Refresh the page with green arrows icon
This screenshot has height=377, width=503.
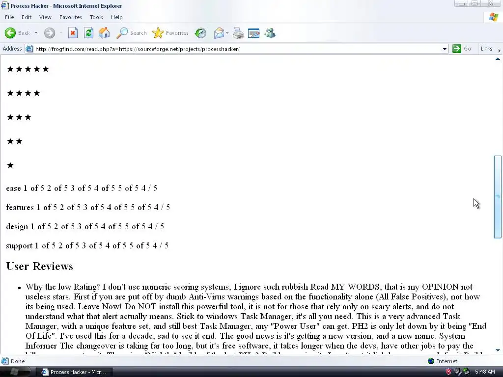click(88, 33)
